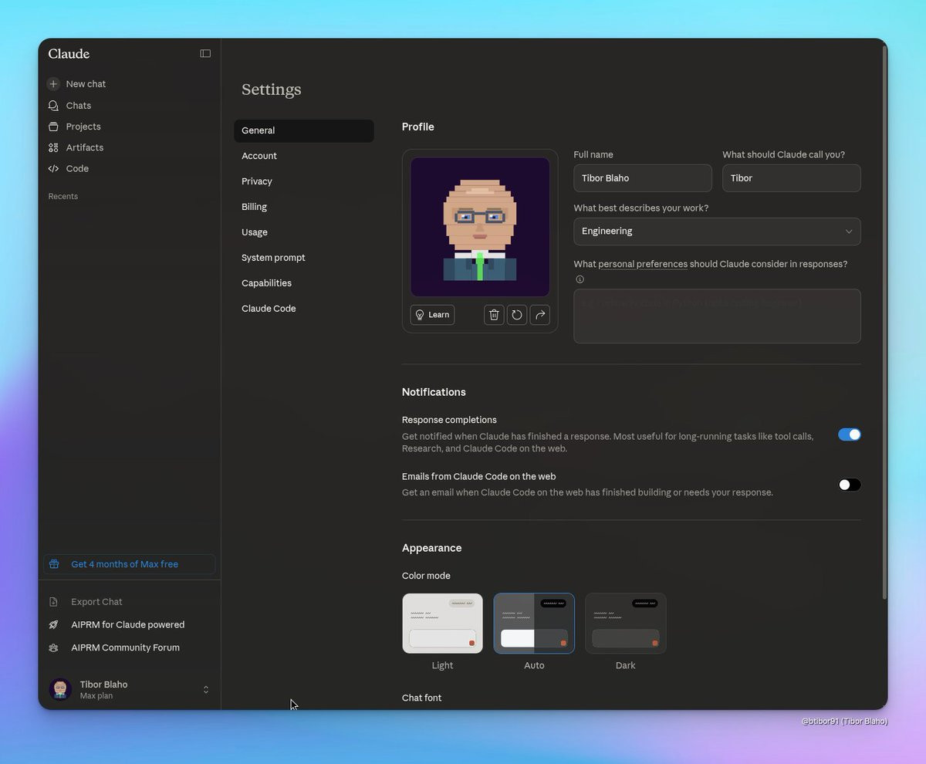Click the Artifacts grid icon

(53, 147)
